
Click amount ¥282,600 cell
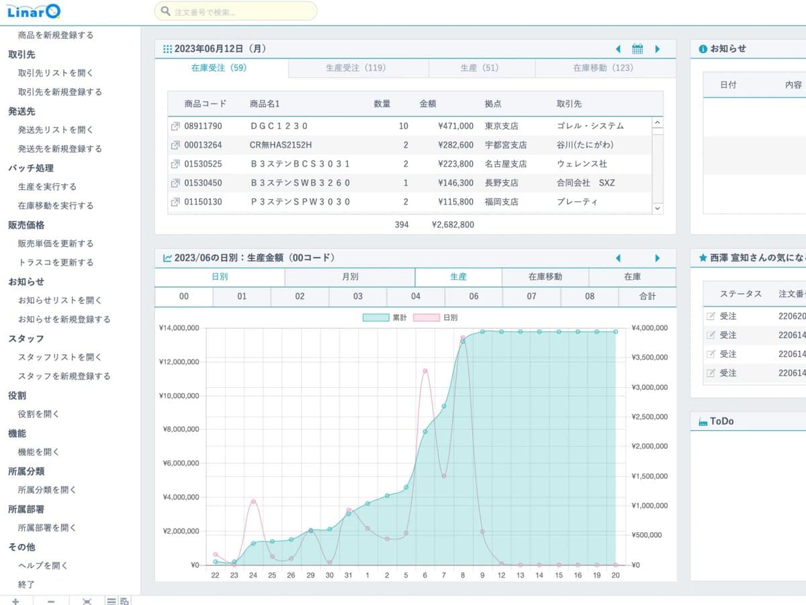pos(455,145)
